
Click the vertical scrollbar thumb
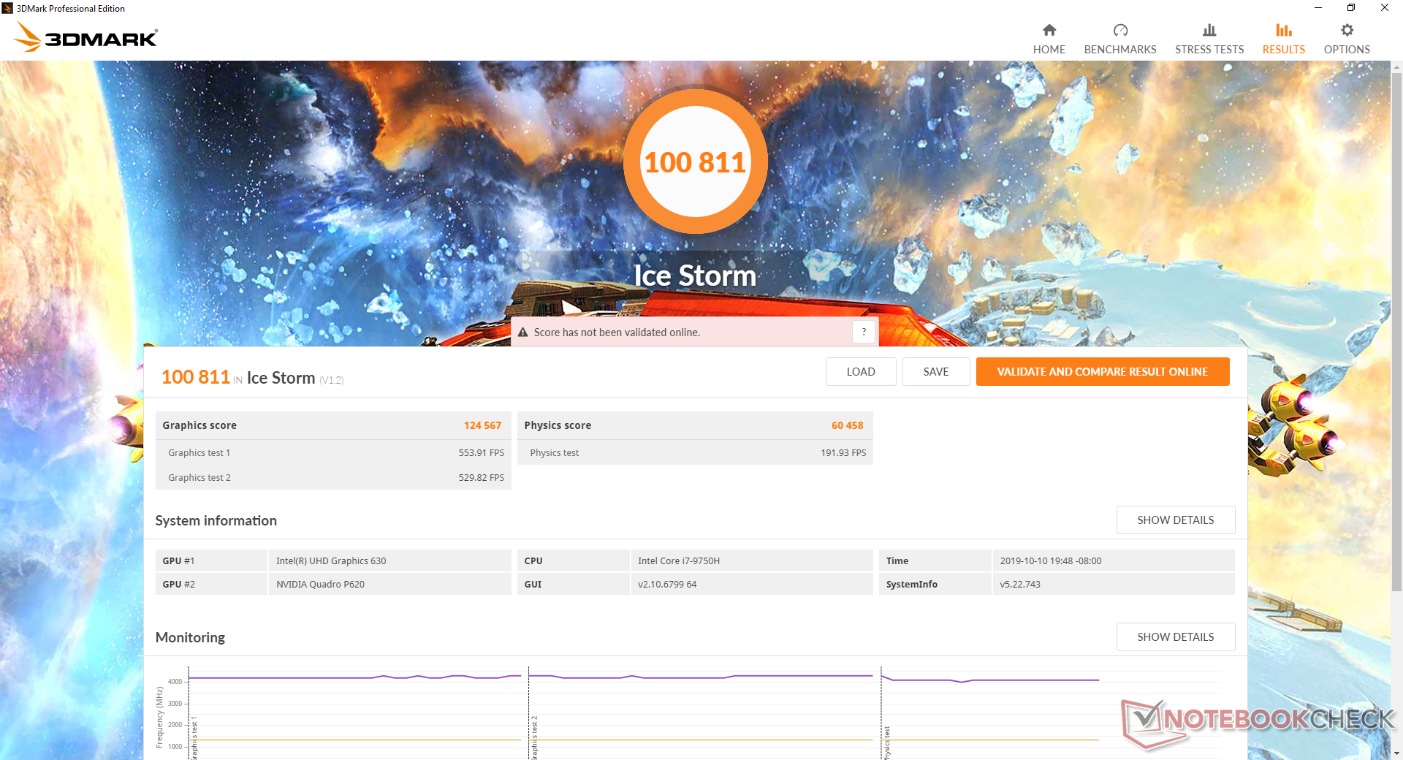tap(1396, 332)
